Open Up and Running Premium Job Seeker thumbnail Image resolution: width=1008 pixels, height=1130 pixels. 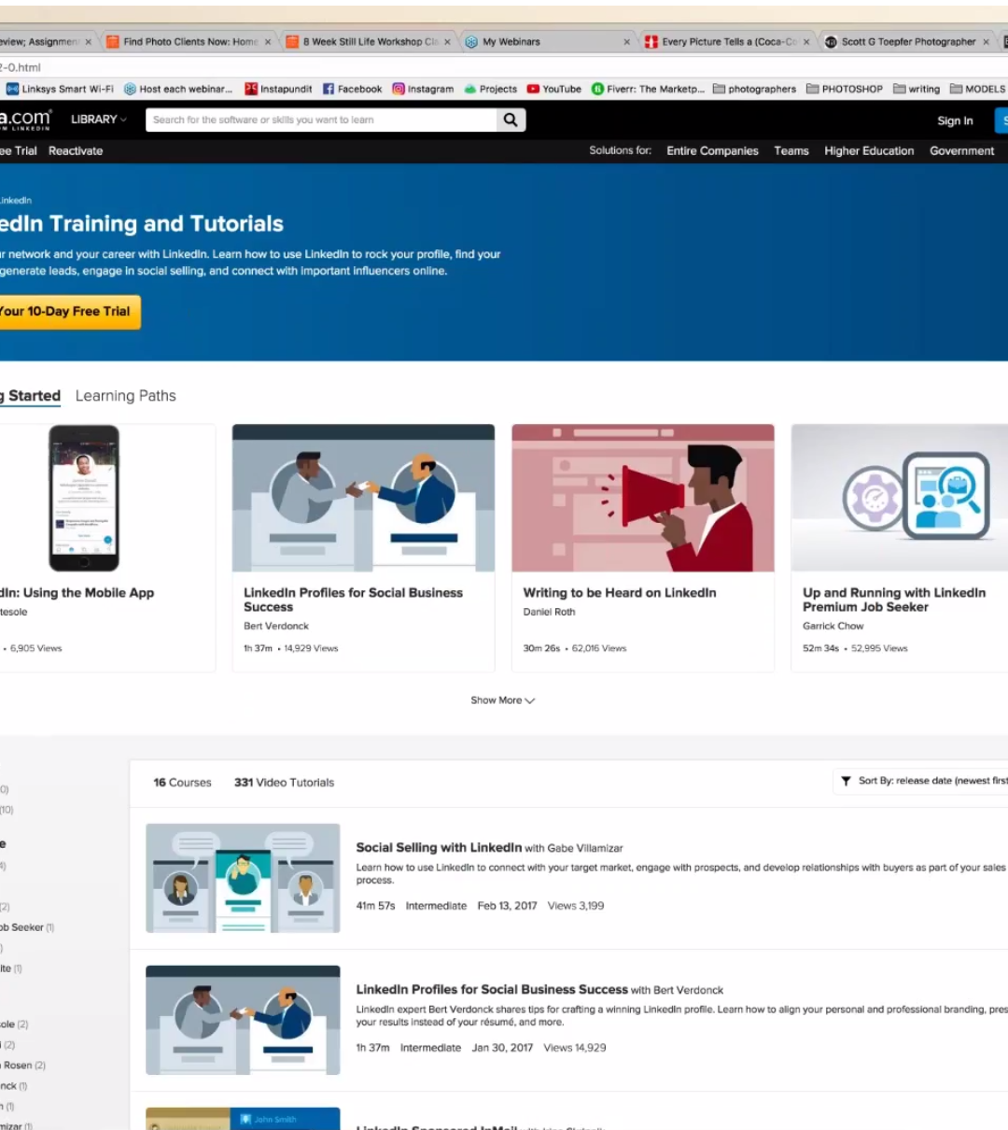pyautogui.click(x=900, y=498)
